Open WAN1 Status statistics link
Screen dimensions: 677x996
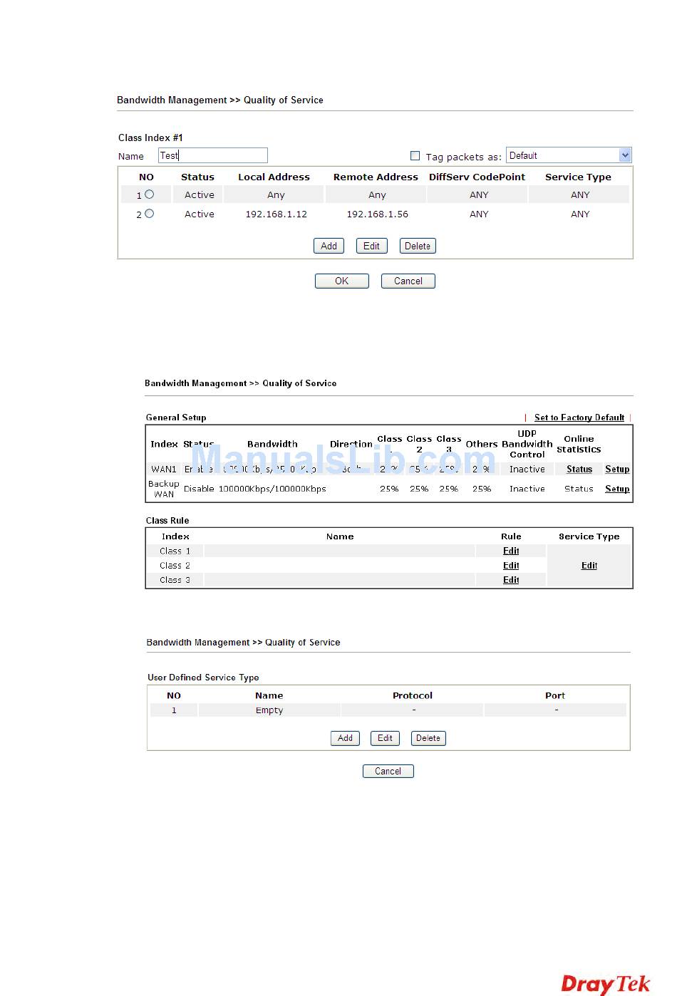(x=579, y=469)
